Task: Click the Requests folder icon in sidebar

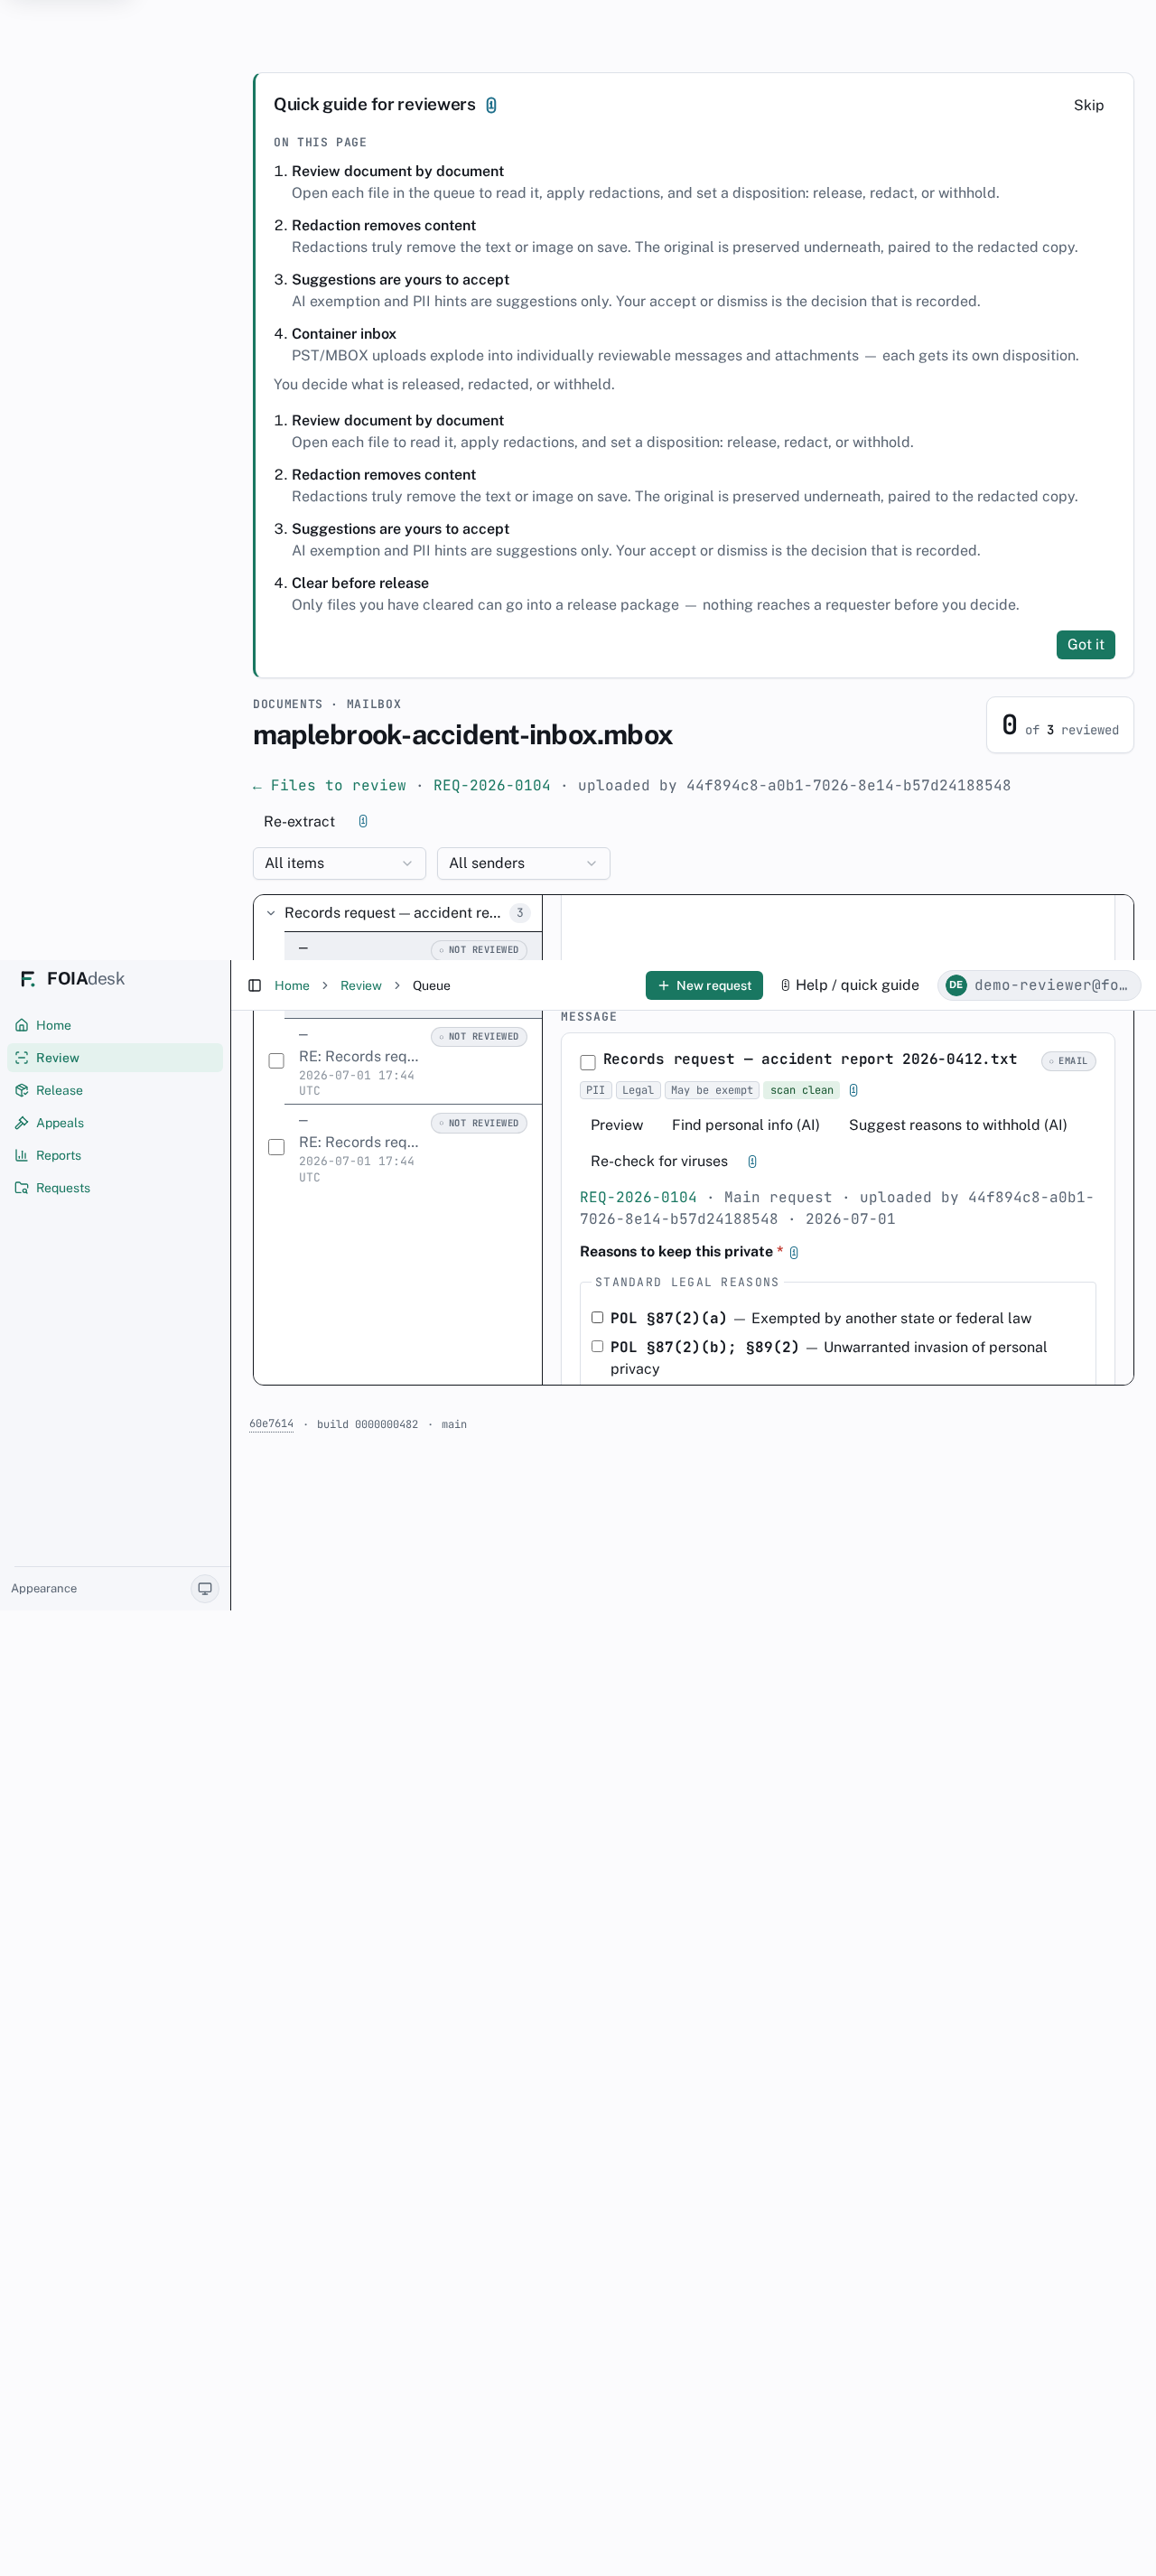Action: click(21, 1187)
